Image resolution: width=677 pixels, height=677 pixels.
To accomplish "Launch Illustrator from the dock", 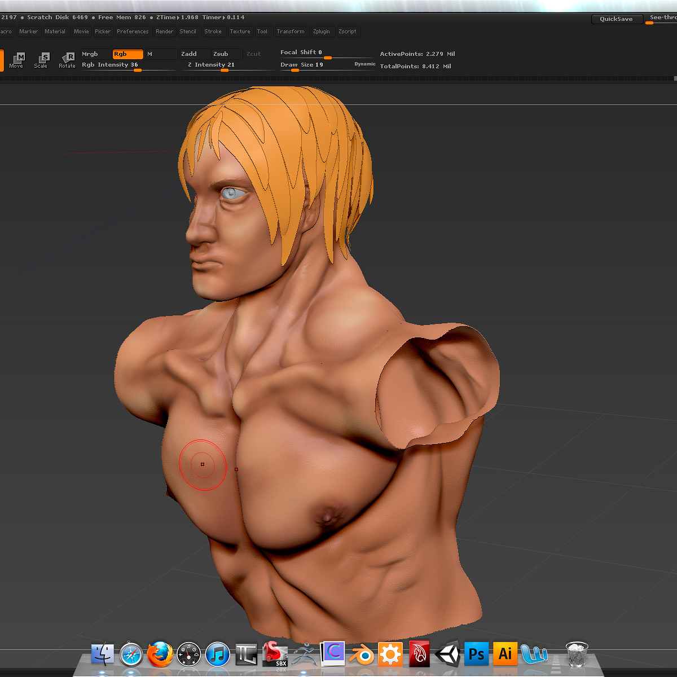I will [x=505, y=654].
